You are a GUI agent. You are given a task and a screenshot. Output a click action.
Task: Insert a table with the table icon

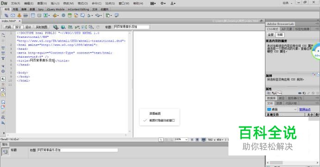pos(33,15)
